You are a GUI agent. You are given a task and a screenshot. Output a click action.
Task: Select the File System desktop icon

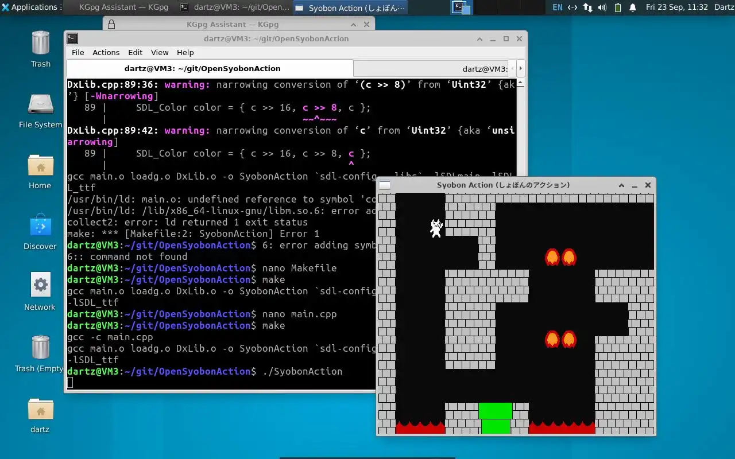(40, 110)
